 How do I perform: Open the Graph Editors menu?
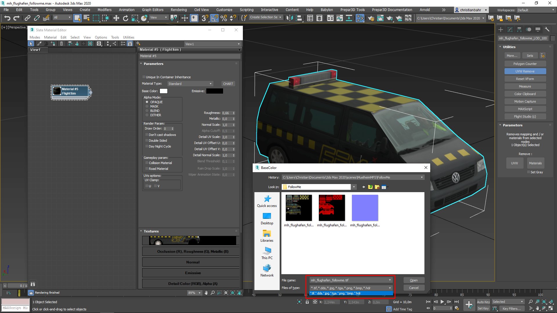pos(153,10)
